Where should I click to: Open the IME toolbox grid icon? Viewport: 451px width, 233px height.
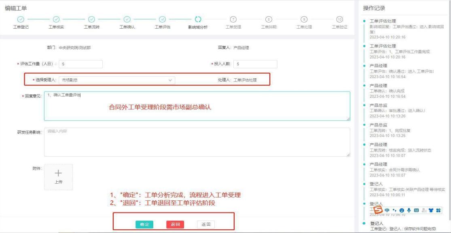tap(438, 210)
